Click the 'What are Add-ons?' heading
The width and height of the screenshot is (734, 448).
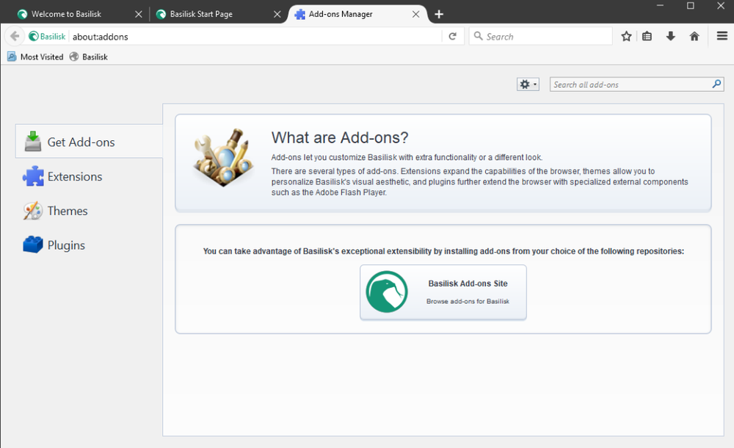[x=340, y=137]
